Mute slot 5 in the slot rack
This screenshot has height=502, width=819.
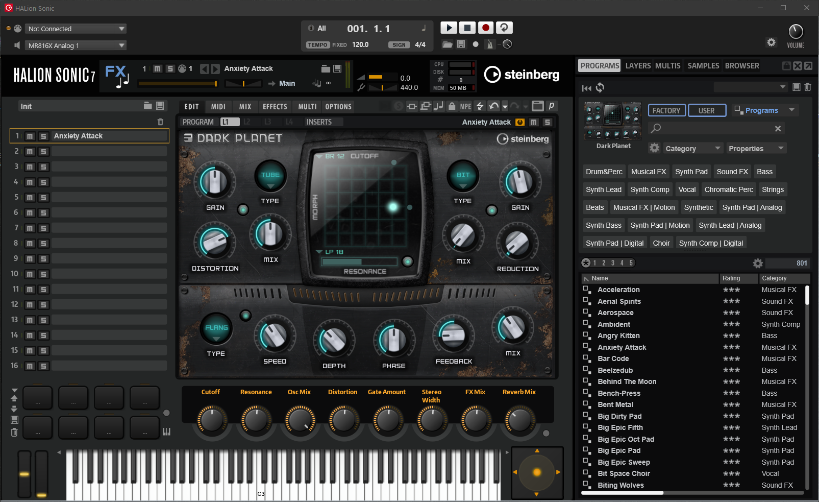pyautogui.click(x=30, y=197)
